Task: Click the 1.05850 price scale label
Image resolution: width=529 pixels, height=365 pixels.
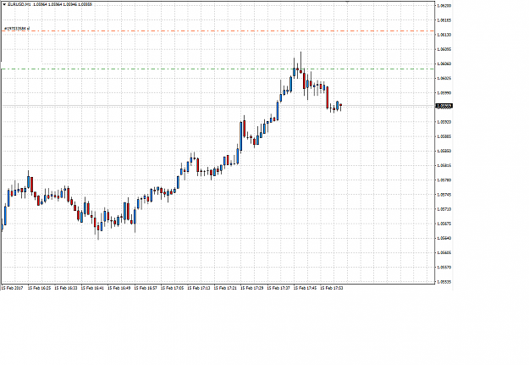Action: tap(444, 152)
